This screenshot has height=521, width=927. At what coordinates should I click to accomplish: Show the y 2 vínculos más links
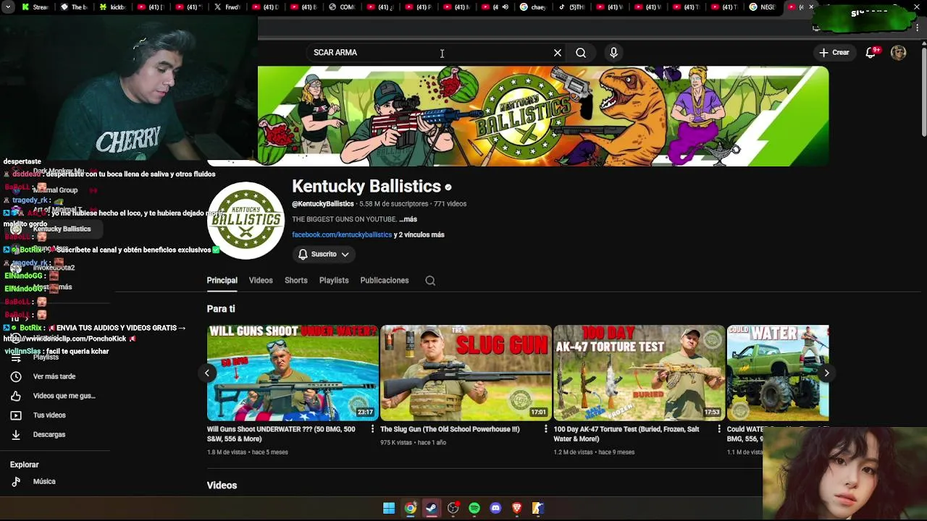419,234
